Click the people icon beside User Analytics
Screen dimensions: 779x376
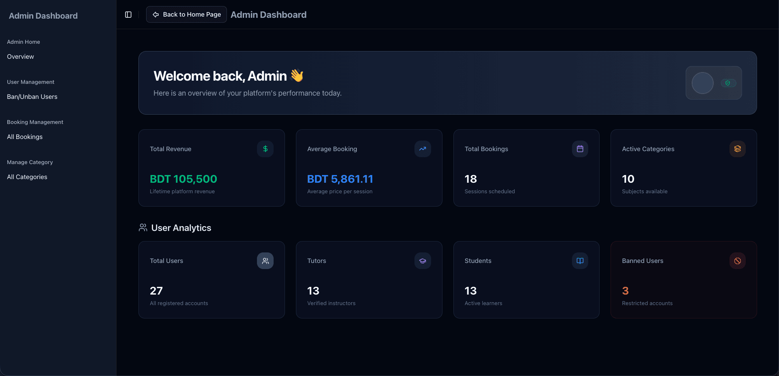143,228
